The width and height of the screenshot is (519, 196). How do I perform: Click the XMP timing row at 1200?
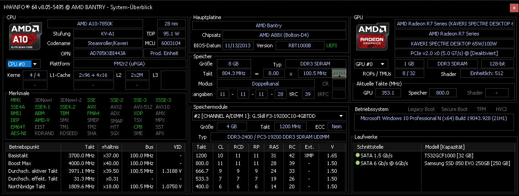(269, 156)
